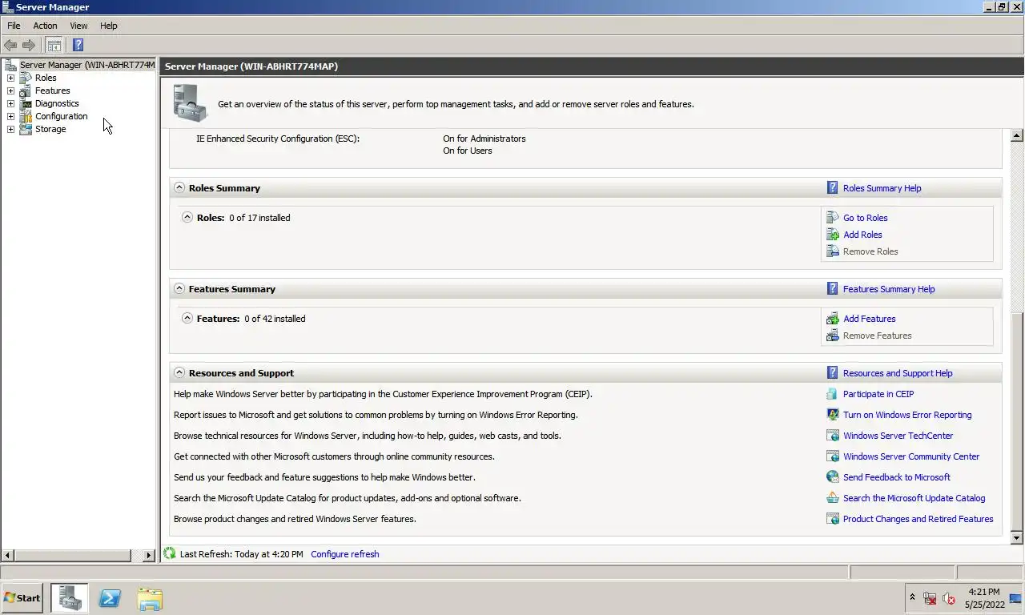Click the Roles node icon in tree

point(26,78)
